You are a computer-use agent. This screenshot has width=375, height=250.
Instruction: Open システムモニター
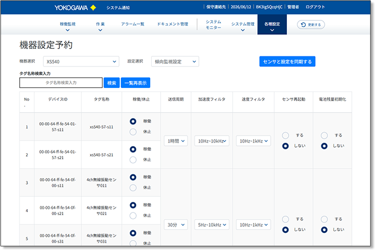[213, 24]
